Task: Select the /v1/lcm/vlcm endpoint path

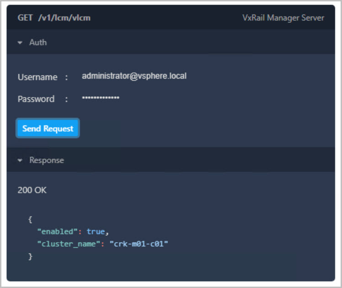Action: 64,18
